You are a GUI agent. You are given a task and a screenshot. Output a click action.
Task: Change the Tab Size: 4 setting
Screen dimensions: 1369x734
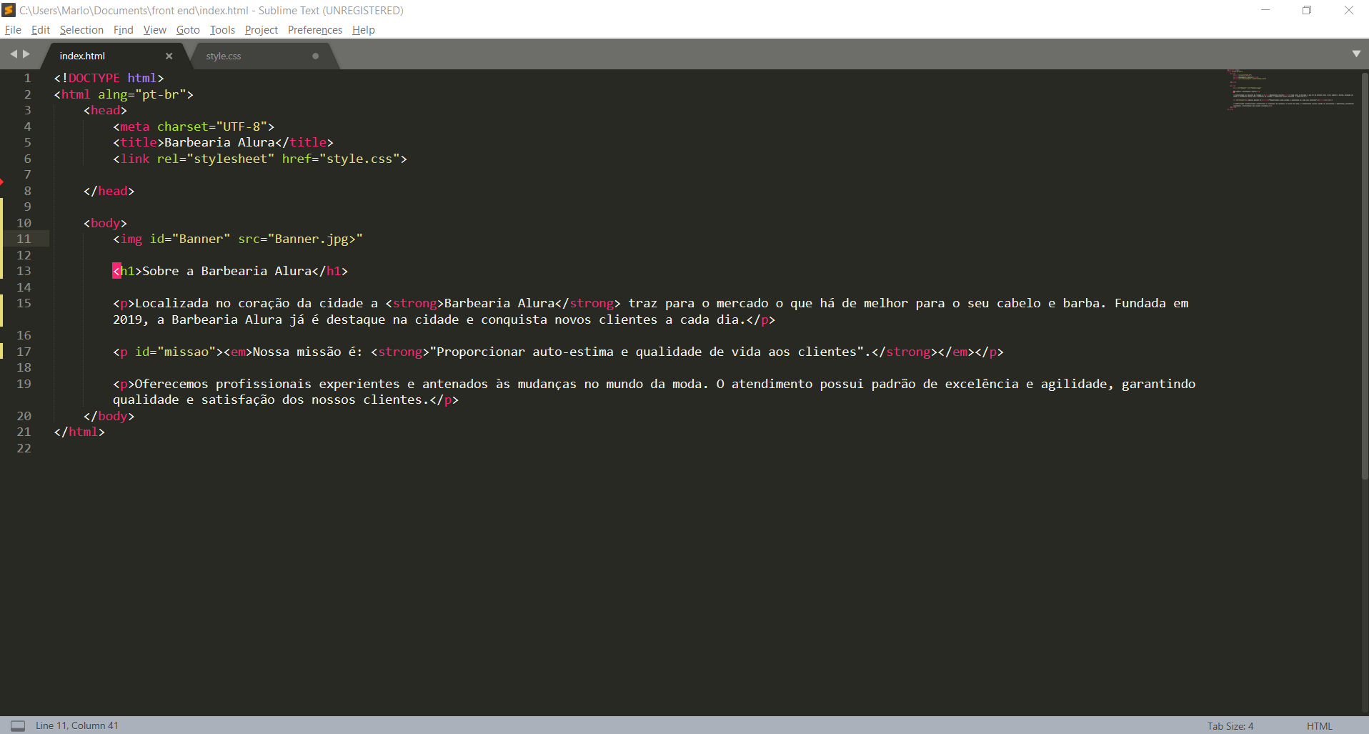(1230, 725)
